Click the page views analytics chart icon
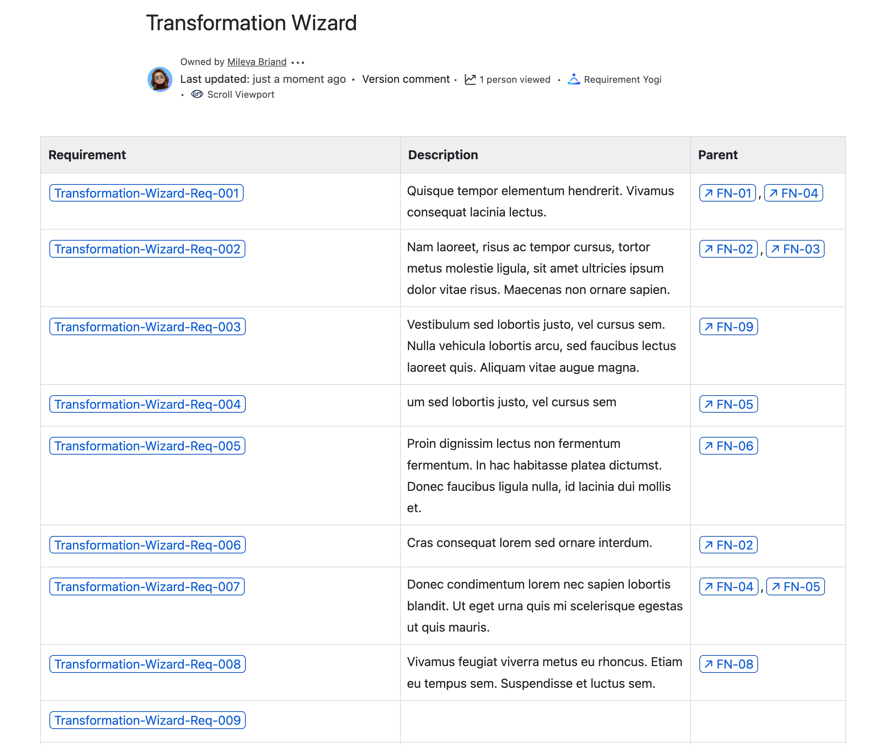 click(x=470, y=79)
